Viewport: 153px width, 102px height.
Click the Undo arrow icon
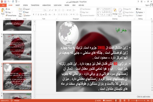coord(9,2)
